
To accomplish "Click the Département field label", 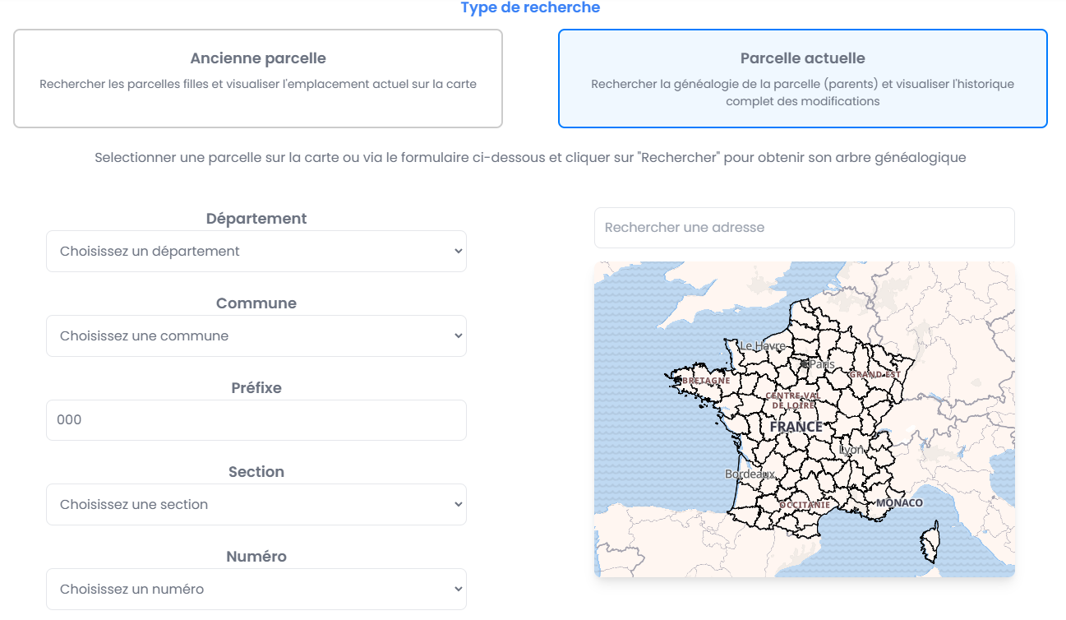I will point(256,219).
